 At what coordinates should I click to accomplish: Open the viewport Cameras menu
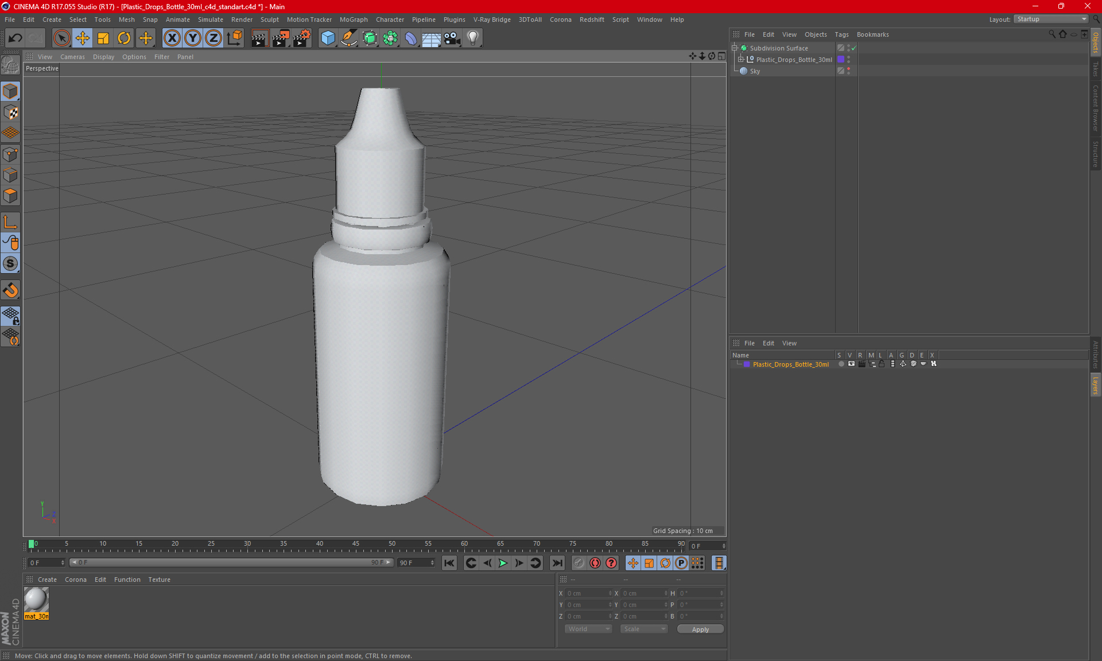(72, 57)
